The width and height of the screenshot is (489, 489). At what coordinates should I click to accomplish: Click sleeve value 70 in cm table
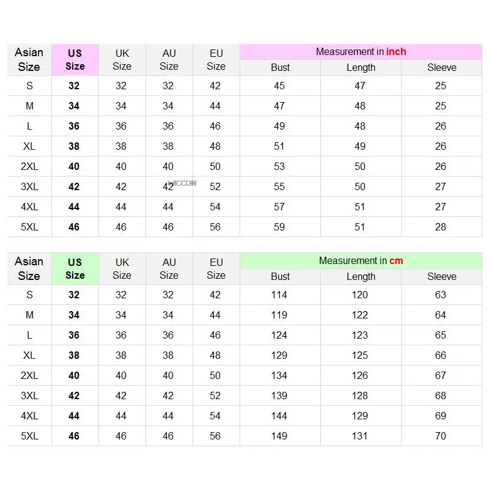441,436
